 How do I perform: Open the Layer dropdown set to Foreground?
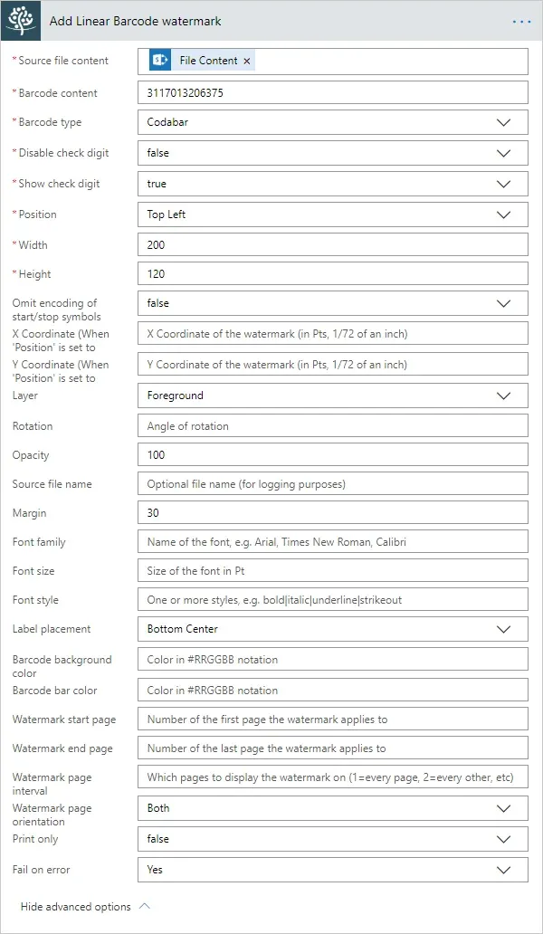333,396
